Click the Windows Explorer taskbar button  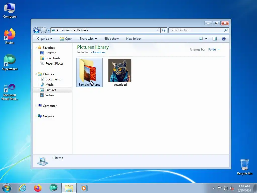tap(69, 188)
